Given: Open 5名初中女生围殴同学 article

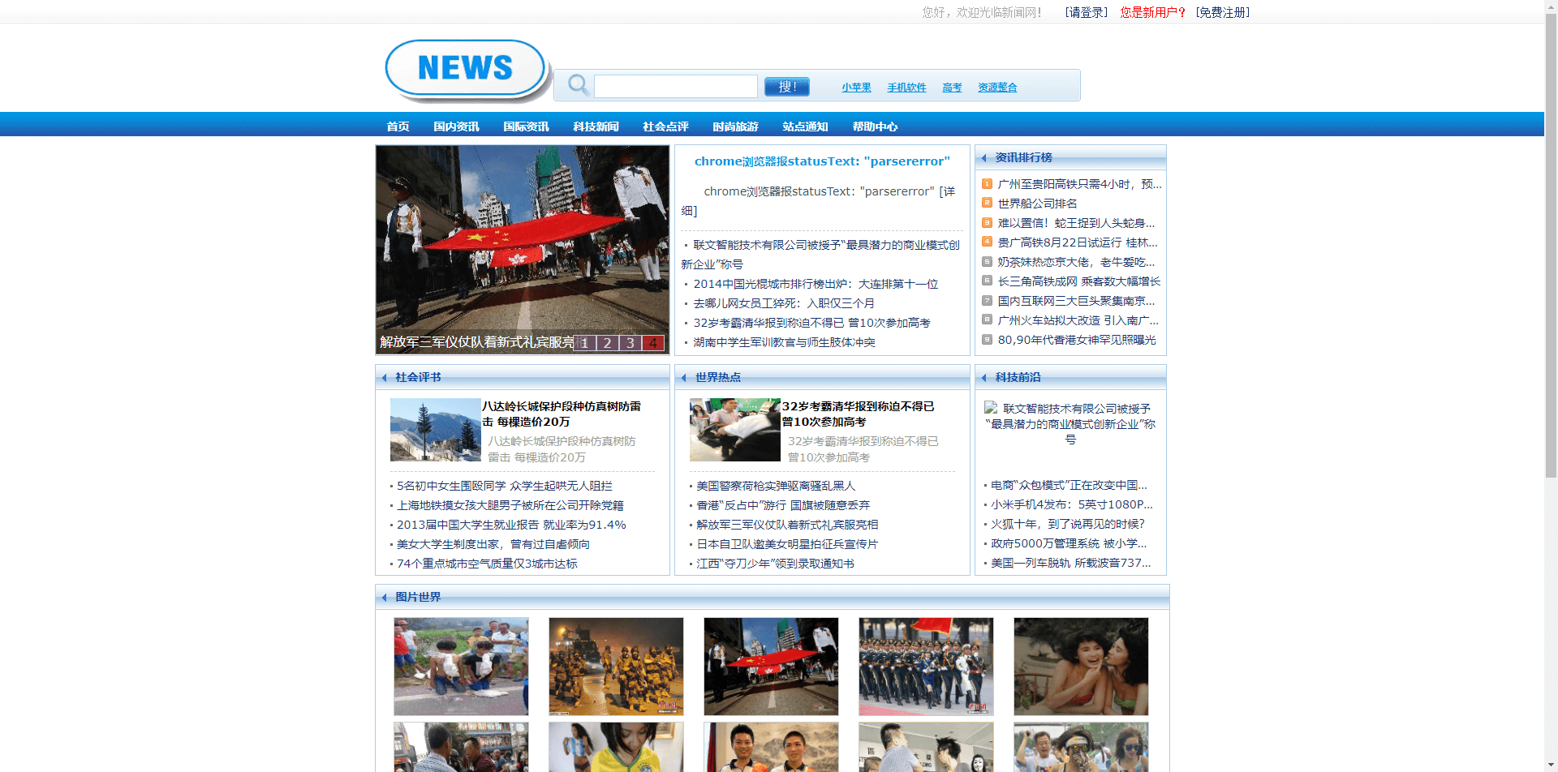Looking at the screenshot, I should 505,486.
